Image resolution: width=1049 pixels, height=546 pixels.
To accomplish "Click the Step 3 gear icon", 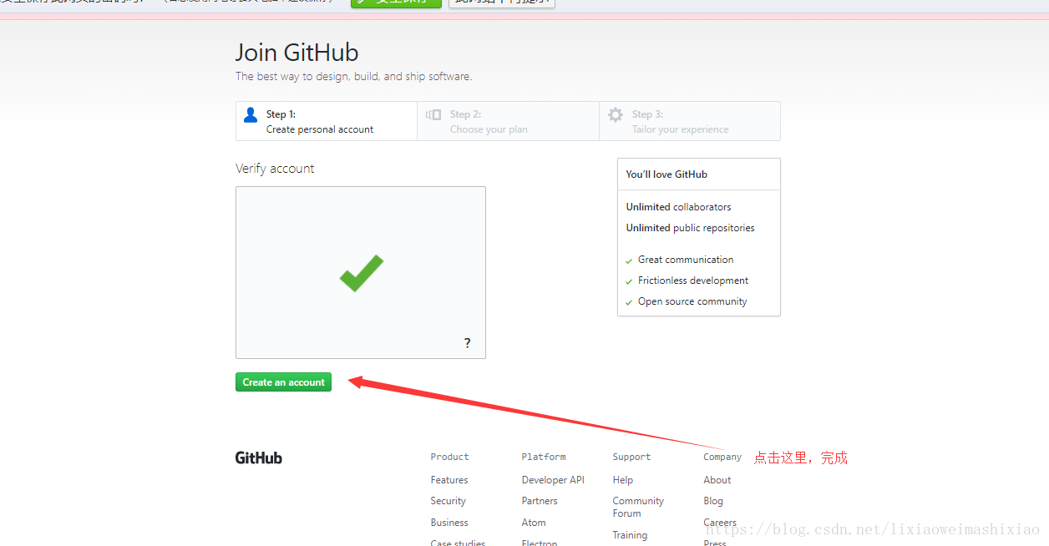I will pos(616,115).
